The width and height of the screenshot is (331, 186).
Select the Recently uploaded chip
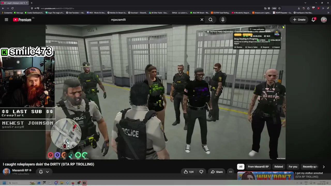tap(310, 167)
